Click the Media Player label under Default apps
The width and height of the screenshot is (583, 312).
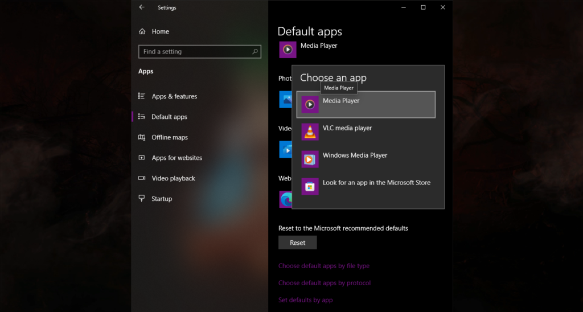[319, 46]
